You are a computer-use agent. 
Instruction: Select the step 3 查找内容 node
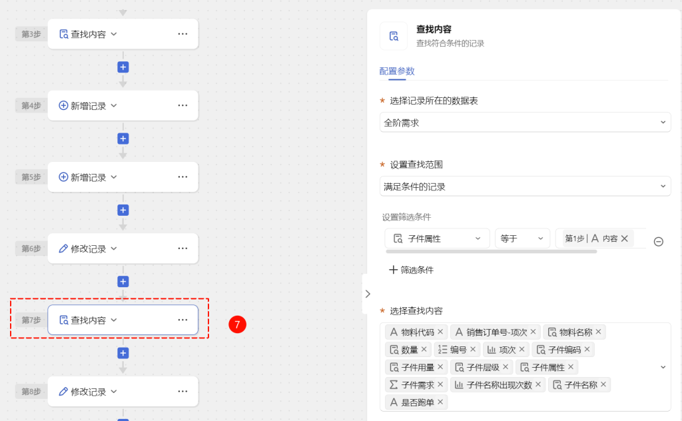click(123, 34)
